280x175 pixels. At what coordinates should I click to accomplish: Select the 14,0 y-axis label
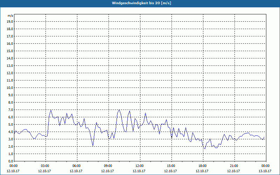point(10,58)
